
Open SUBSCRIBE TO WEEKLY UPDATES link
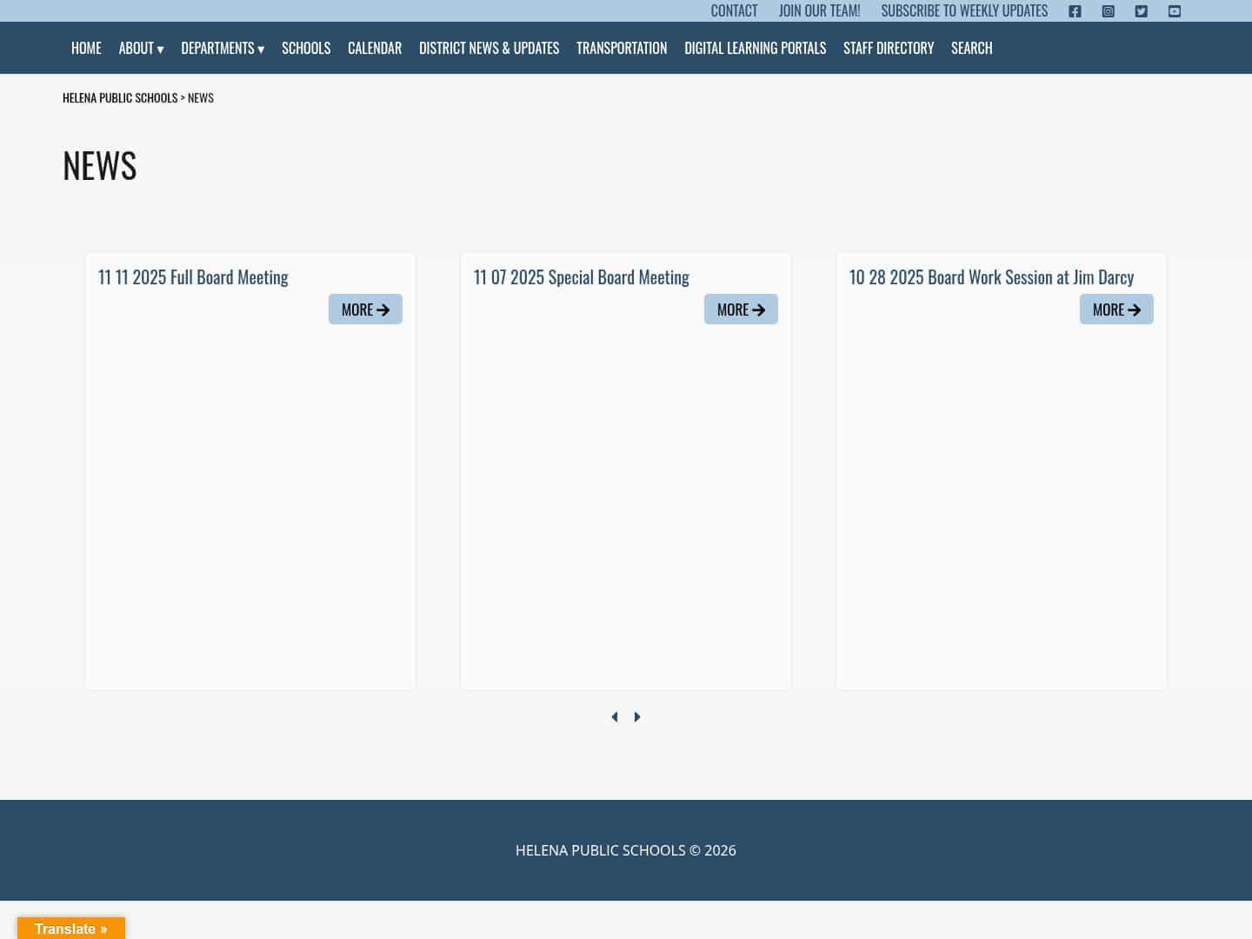coord(964,10)
